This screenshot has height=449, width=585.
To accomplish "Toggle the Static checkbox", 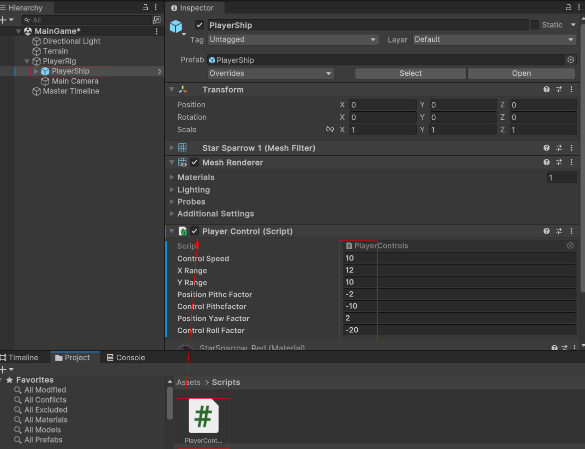I will point(535,25).
